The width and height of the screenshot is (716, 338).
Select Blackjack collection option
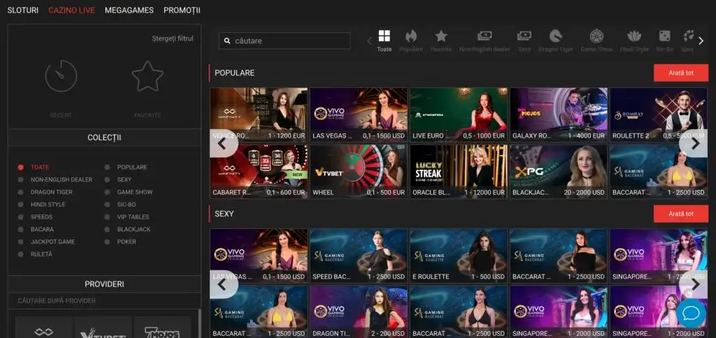[x=134, y=230]
